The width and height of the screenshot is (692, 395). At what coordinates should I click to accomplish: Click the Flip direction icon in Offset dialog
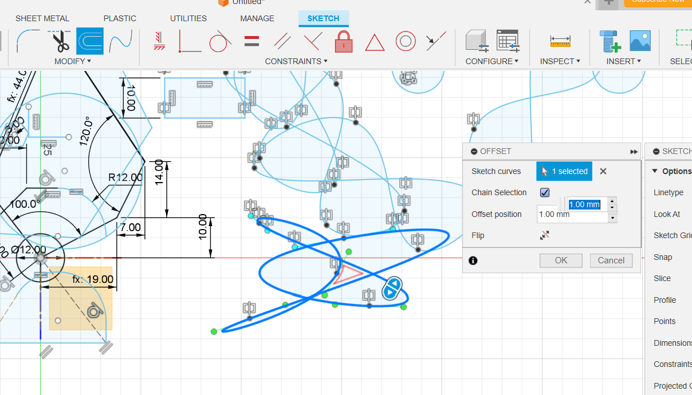point(544,235)
